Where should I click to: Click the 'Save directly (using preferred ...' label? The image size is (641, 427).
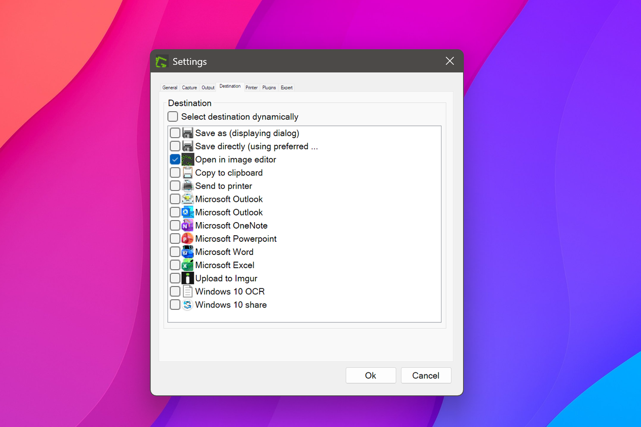point(257,146)
